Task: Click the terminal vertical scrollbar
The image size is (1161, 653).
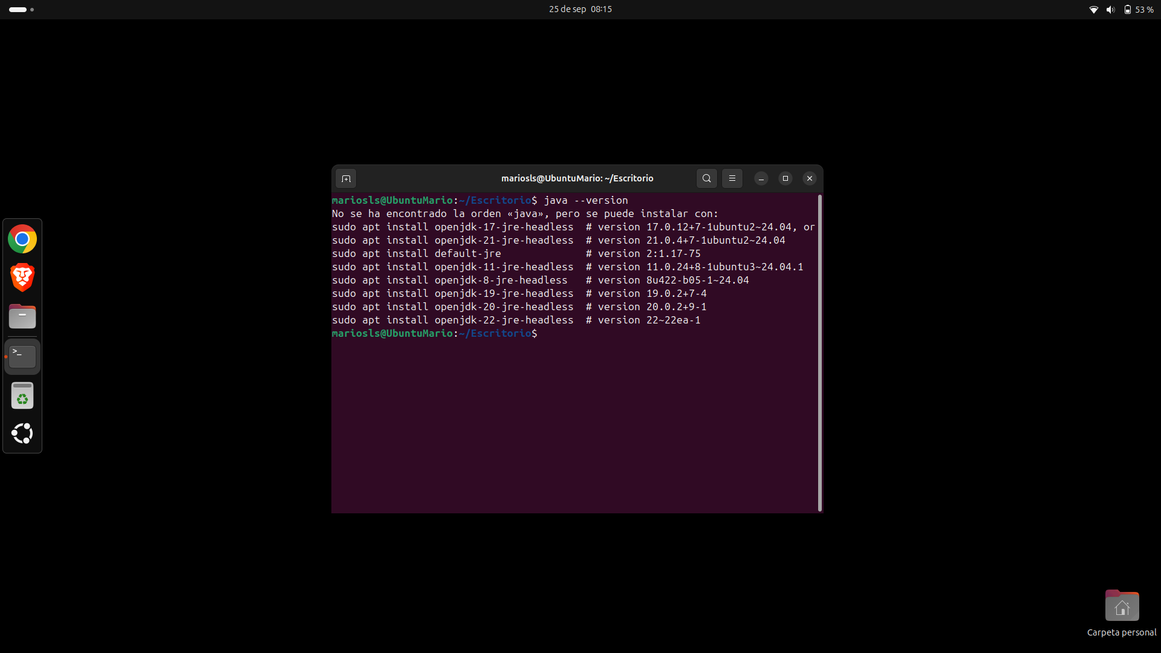Action: (820, 353)
